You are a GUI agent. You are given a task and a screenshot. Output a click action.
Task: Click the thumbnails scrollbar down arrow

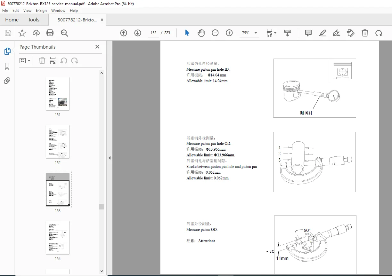102,271
